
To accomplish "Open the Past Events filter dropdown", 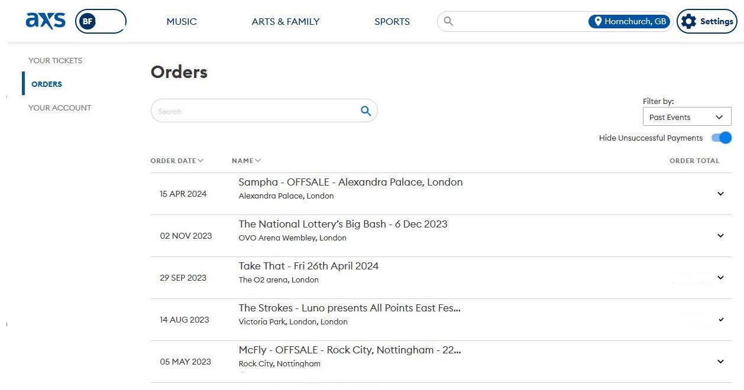I will pyautogui.click(x=687, y=117).
